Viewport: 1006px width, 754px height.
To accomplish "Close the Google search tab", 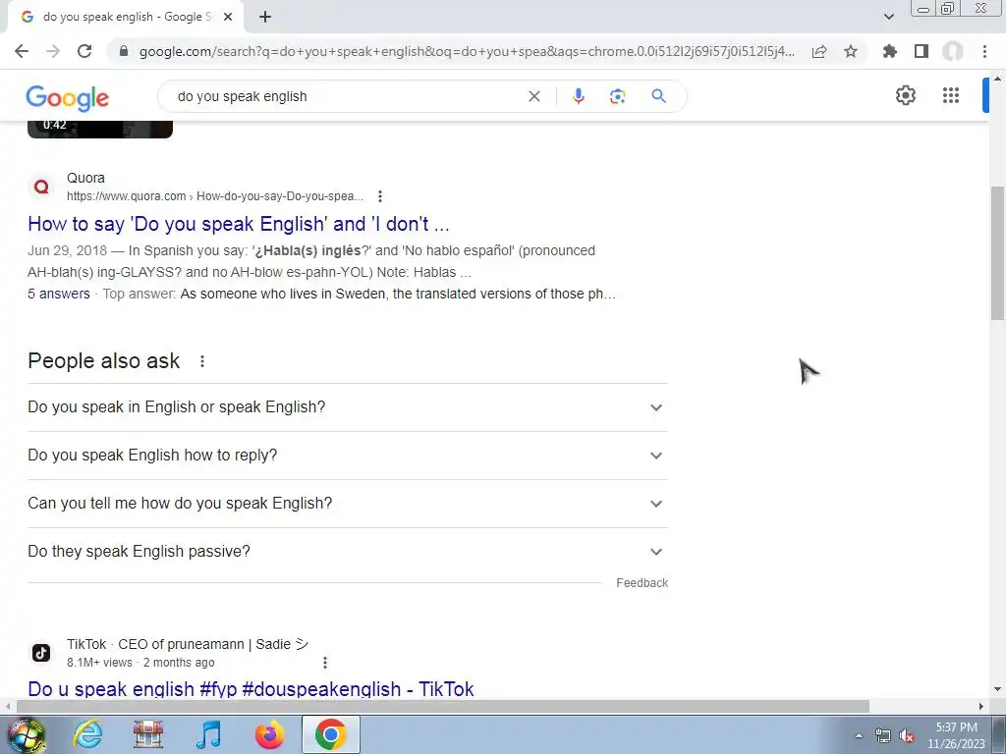I will (228, 18).
